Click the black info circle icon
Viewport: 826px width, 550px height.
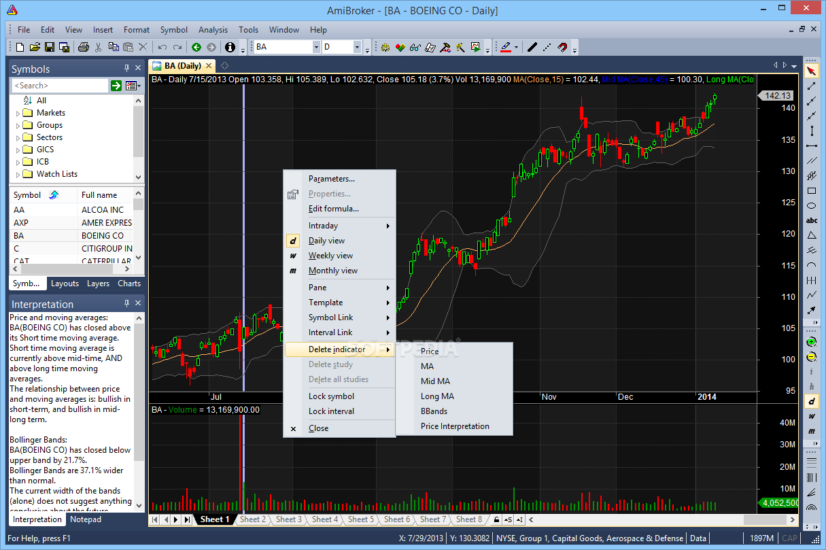pos(230,47)
